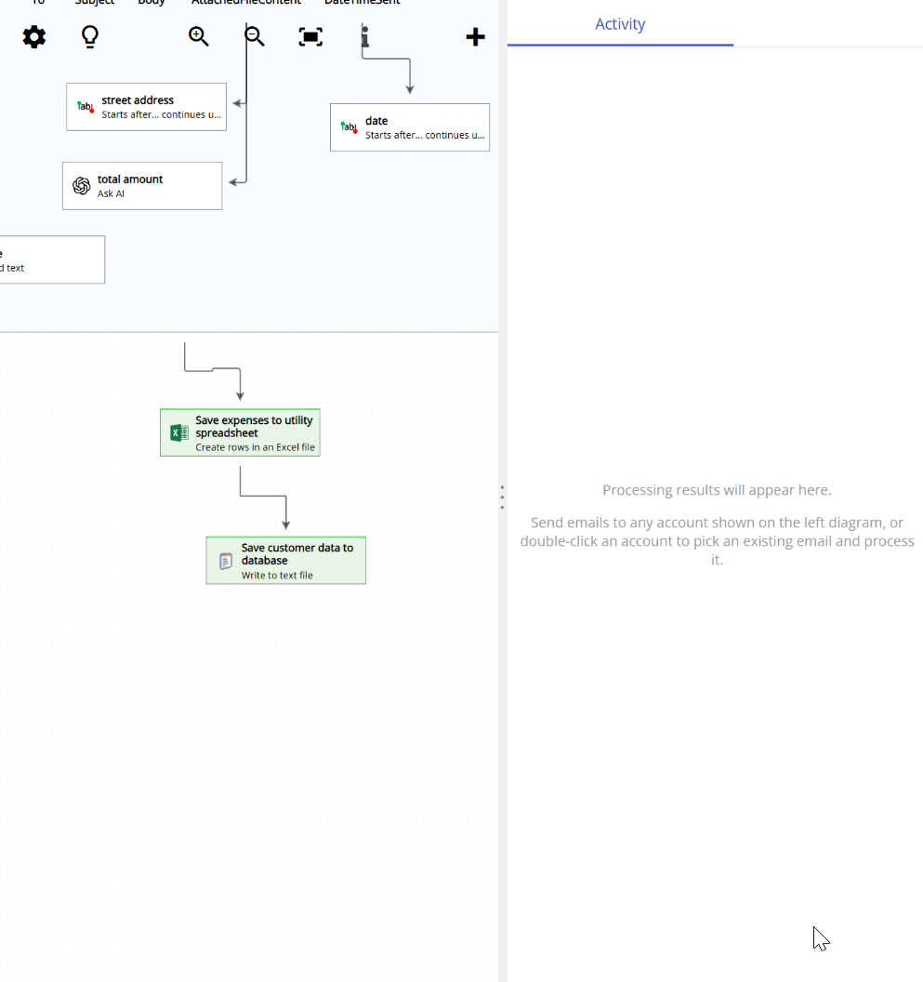923x982 pixels.
Task: Select the Subject column header
Action: point(94,3)
